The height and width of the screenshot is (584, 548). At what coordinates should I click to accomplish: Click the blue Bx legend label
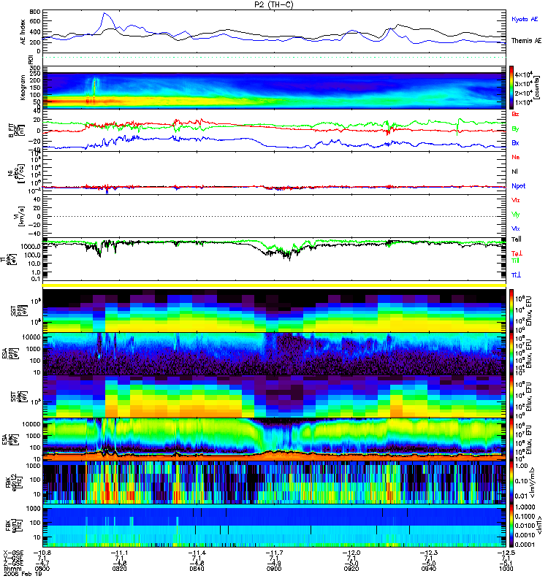tap(515, 142)
